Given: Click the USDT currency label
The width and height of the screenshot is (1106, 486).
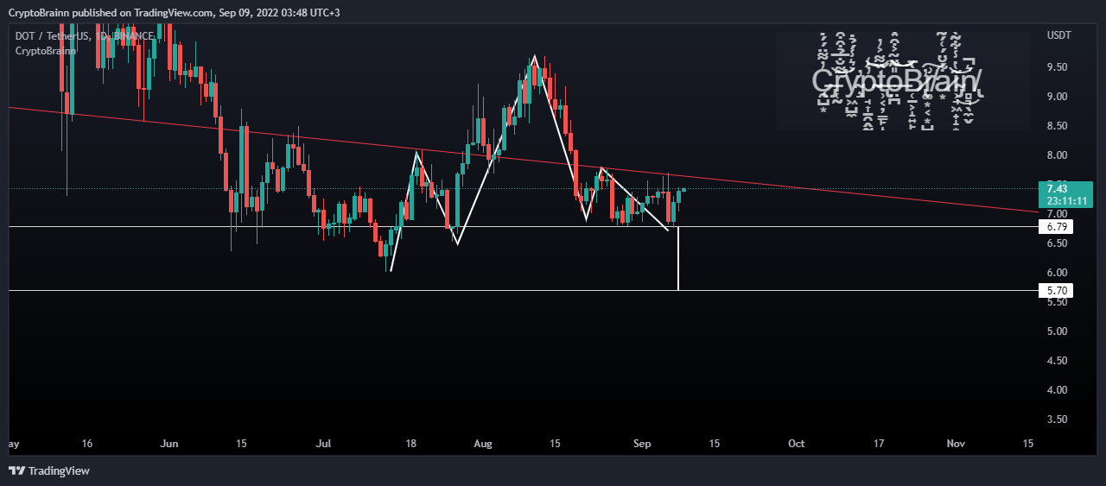Looking at the screenshot, I should tap(1058, 35).
